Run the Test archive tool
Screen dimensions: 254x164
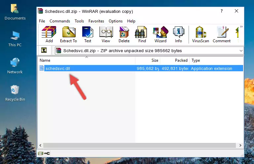pos(88,35)
